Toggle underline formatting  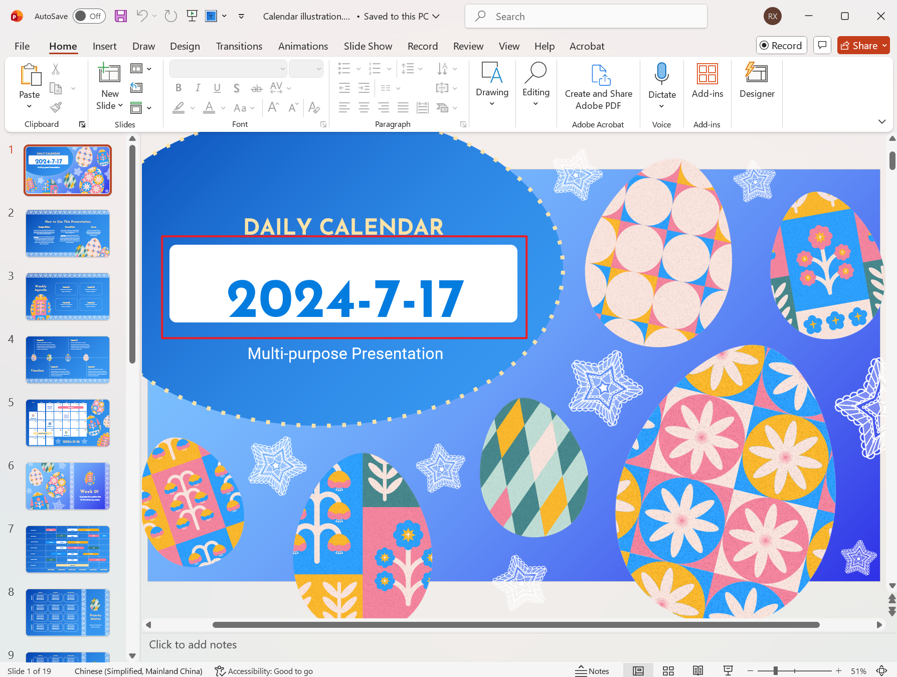pyautogui.click(x=217, y=88)
